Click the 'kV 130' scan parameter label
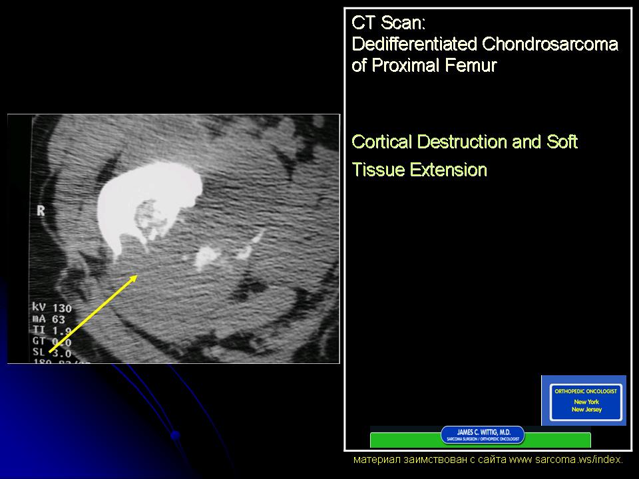 (52, 309)
